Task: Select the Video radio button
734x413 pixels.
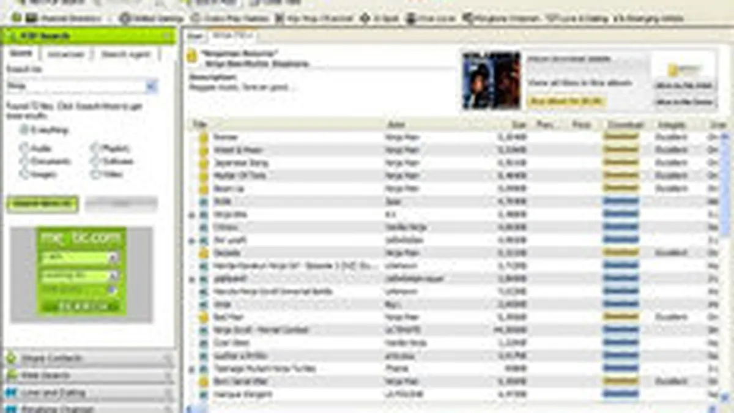Action: pos(95,174)
